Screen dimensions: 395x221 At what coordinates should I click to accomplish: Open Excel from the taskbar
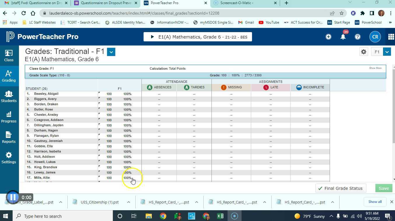coord(220,216)
